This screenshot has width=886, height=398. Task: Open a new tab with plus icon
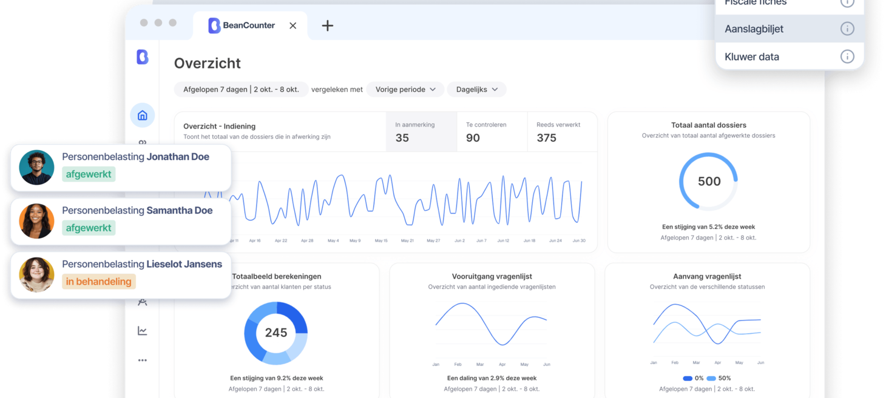click(327, 25)
